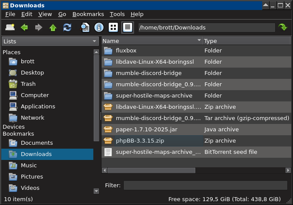The width and height of the screenshot is (293, 205).
Task: Select libdave zip archive icon
Action: [x=108, y=107]
